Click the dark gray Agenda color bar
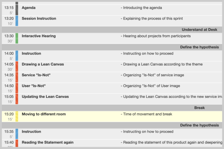 [x=17, y=10]
